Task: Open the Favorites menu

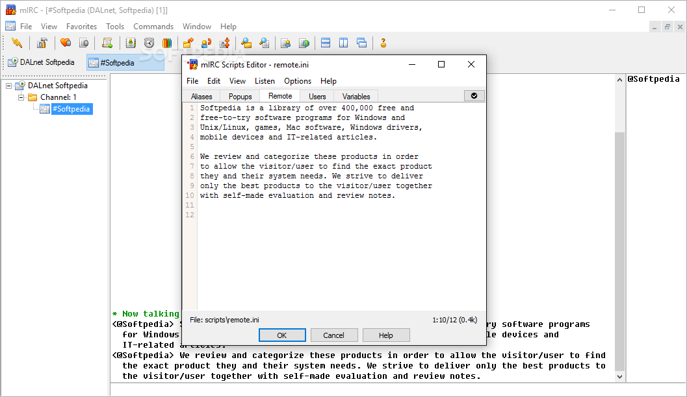Action: tap(81, 26)
